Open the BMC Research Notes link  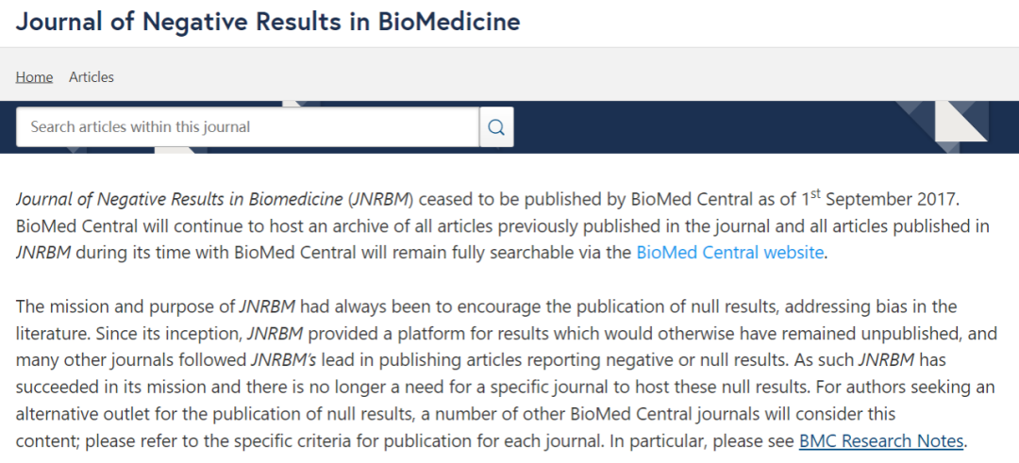point(881,441)
